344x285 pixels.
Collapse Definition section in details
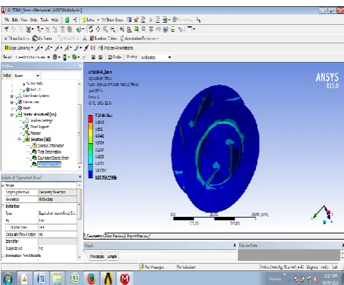point(3,207)
